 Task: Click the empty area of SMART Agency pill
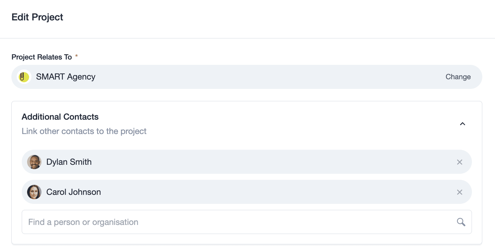pyautogui.click(x=268, y=77)
